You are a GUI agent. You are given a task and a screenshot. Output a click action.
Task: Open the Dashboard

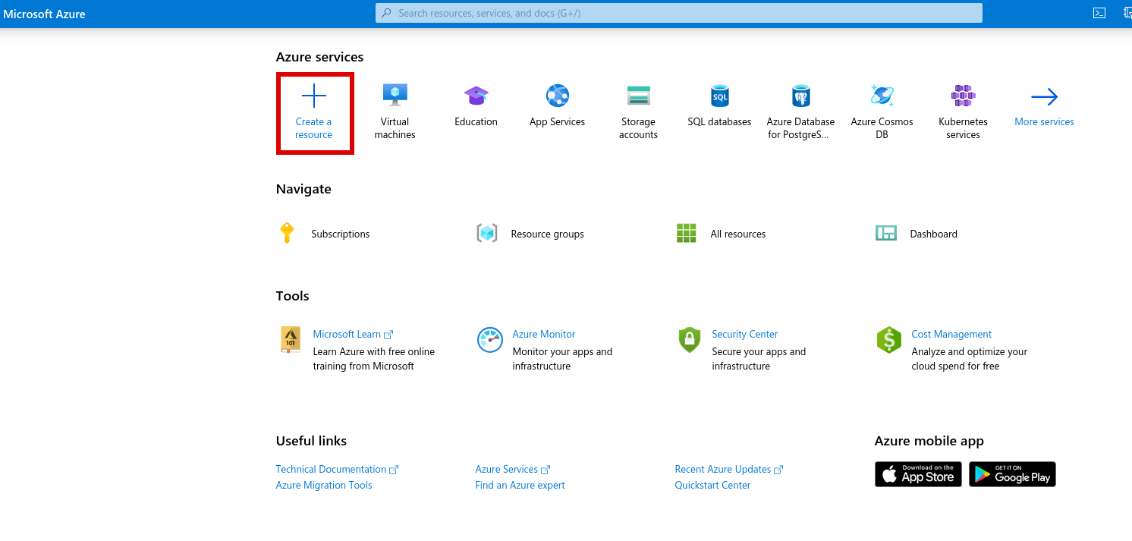click(917, 234)
